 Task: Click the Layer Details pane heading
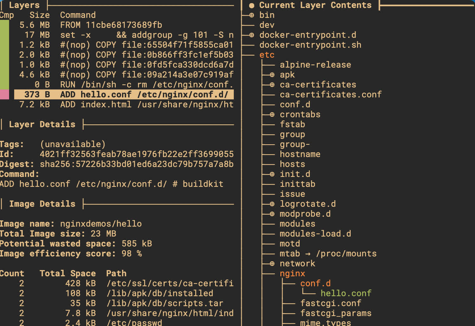coord(42,124)
